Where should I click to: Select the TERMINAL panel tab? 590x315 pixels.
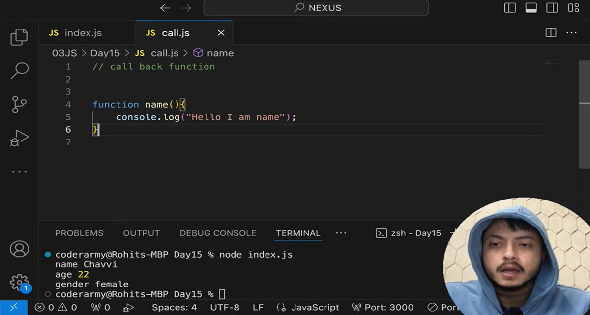[x=298, y=233]
